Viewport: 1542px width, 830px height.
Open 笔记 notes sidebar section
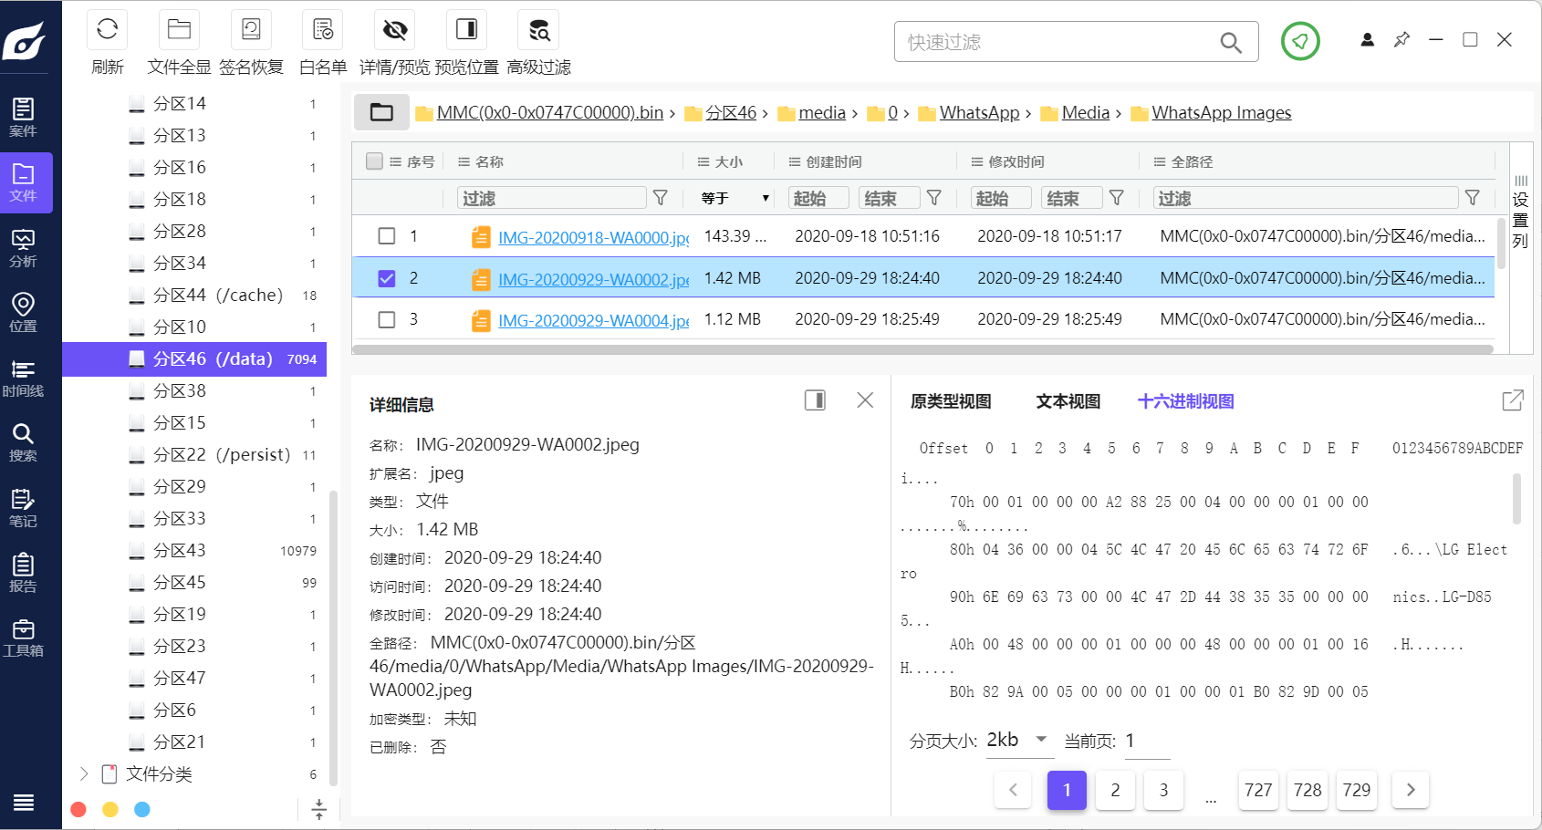(23, 508)
